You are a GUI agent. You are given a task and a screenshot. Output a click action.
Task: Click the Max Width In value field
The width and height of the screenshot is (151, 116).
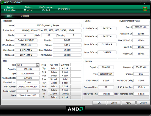click(x=141, y=34)
